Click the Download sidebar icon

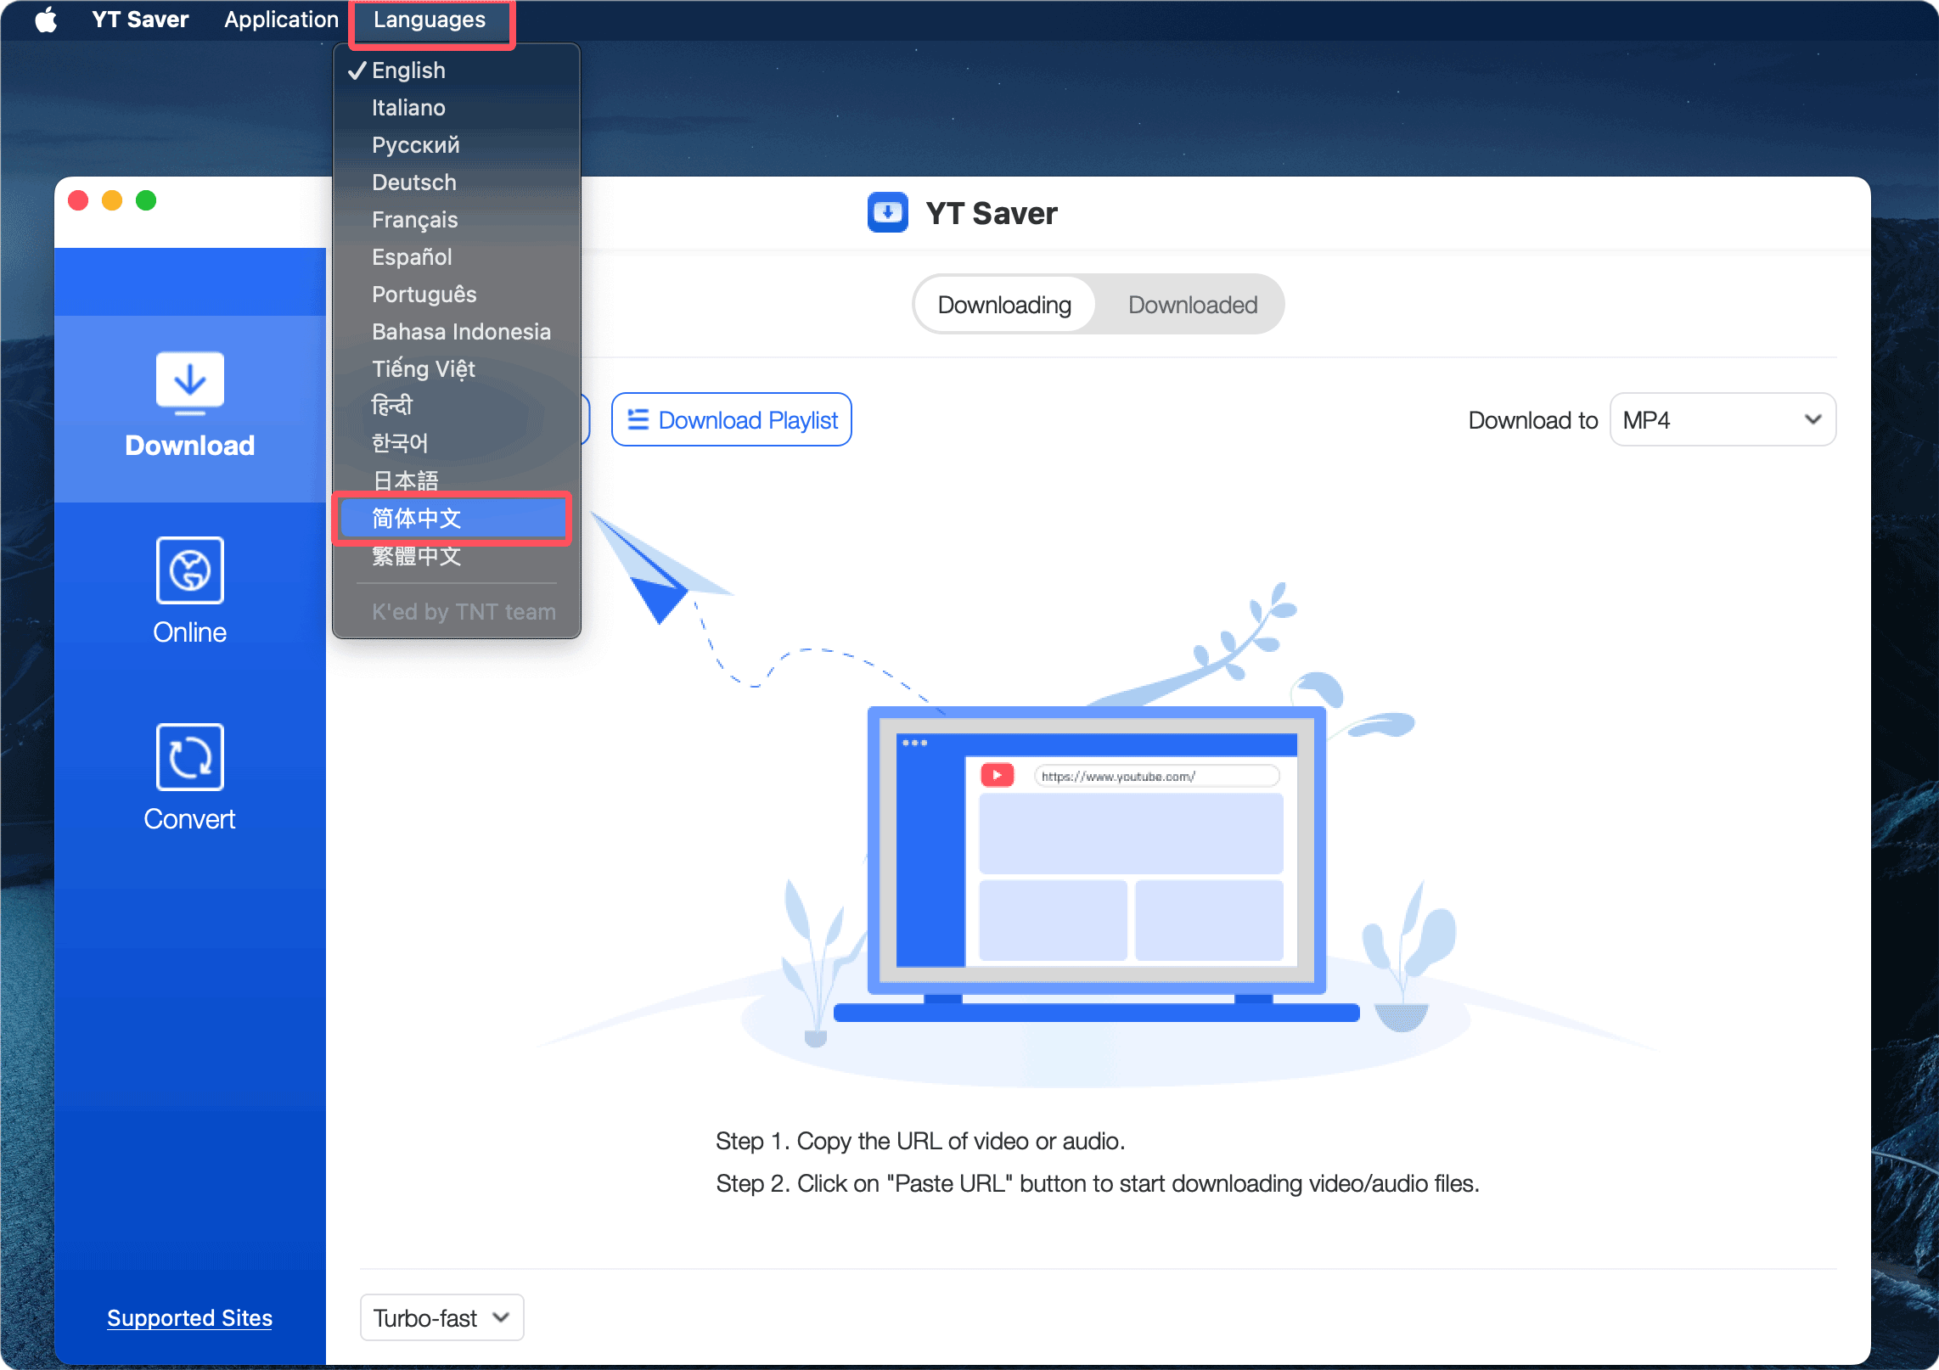(189, 383)
